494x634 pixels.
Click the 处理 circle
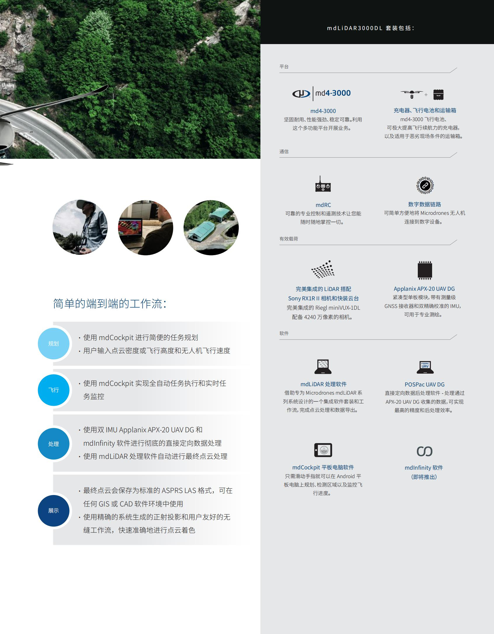tap(53, 444)
